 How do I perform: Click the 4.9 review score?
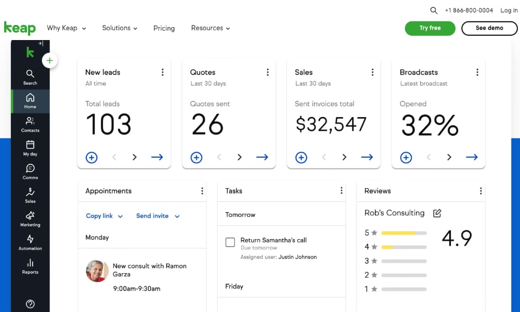[457, 238]
